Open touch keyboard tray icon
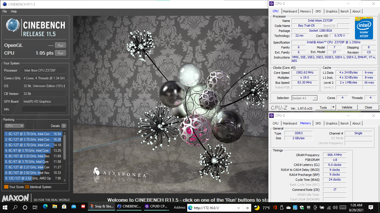 [x=342, y=207]
